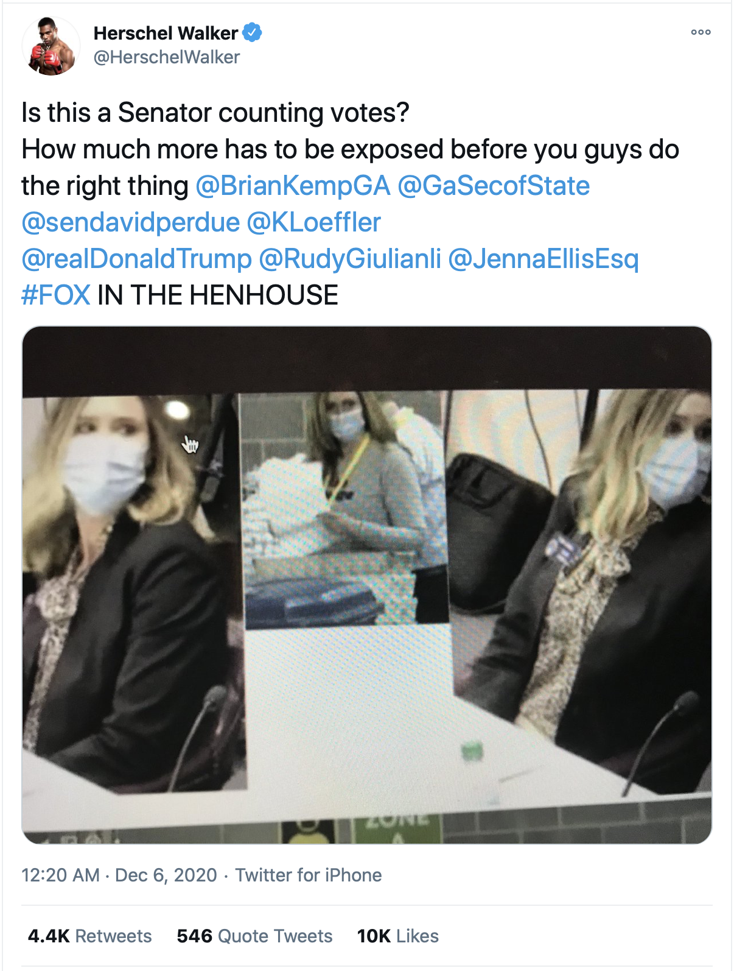Click the blue verified badge icon
This screenshot has height=971, width=734.
pos(252,32)
